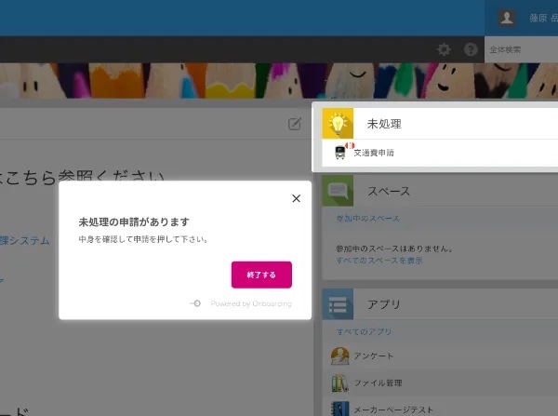Click the 終了する button in the popup
The image size is (558, 416).
pos(261,275)
